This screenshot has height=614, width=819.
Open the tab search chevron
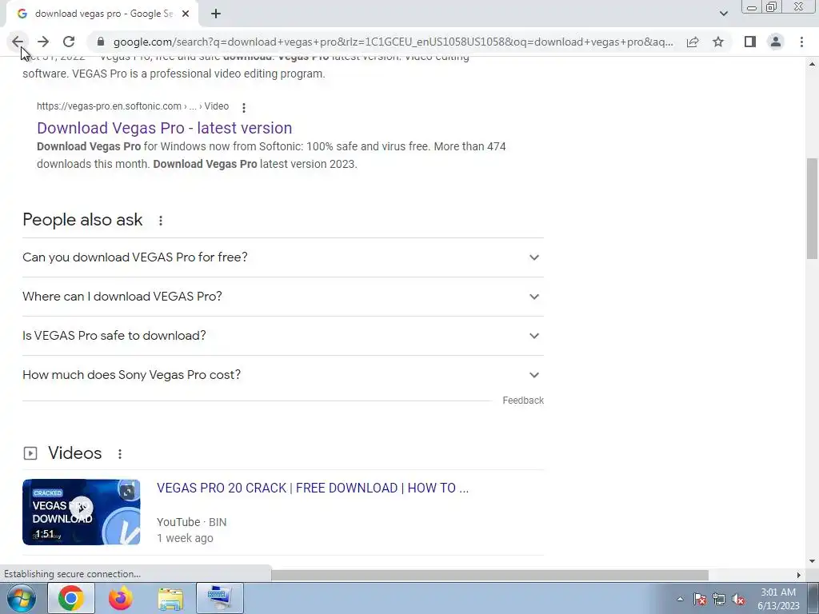pos(723,14)
